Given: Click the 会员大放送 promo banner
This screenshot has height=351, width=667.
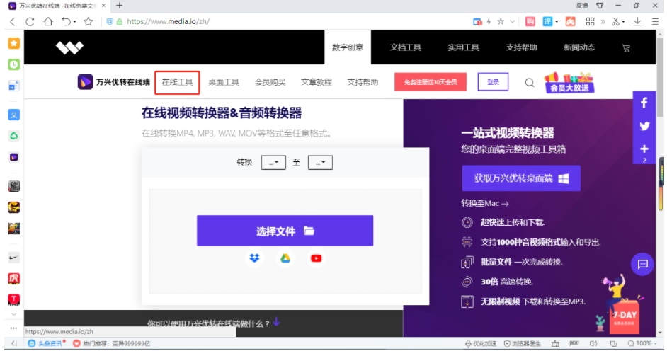Looking at the screenshot, I should click(x=569, y=83).
